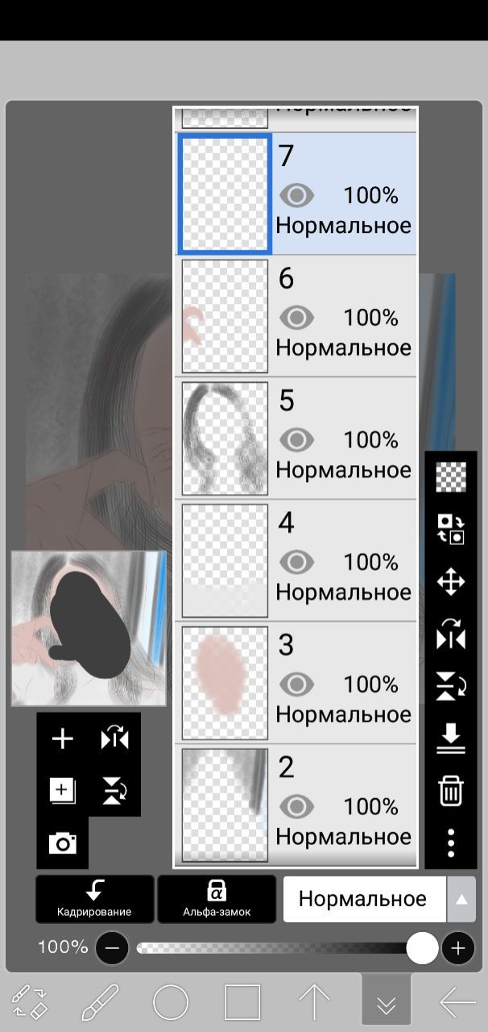488x1032 pixels.
Task: Delete layer using trash bin icon
Action: tap(451, 791)
